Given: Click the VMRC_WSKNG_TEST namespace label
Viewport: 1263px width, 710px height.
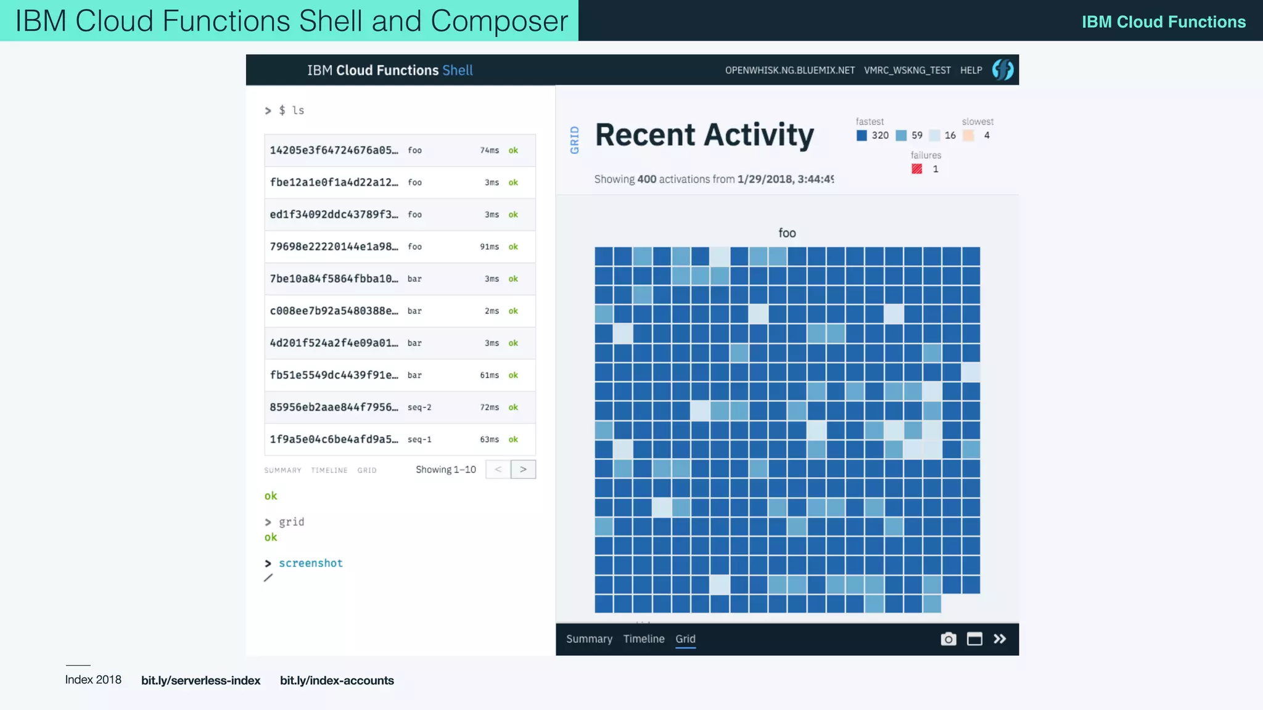Looking at the screenshot, I should coord(907,70).
